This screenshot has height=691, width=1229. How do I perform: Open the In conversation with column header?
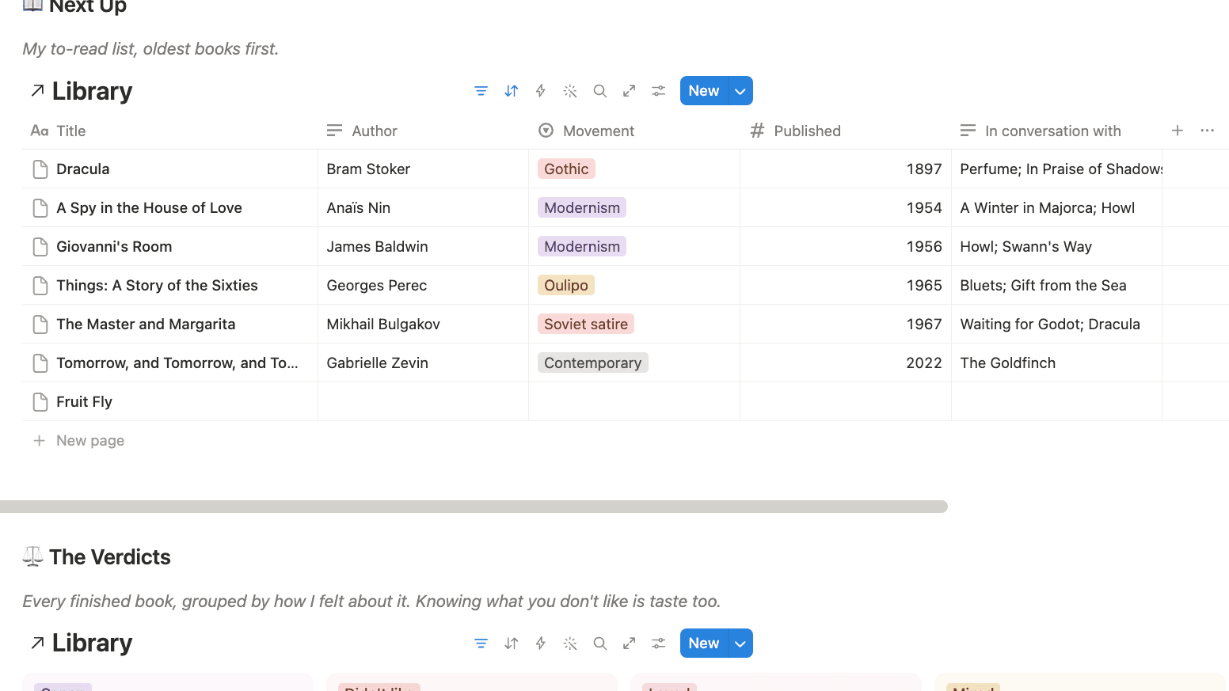click(1056, 131)
